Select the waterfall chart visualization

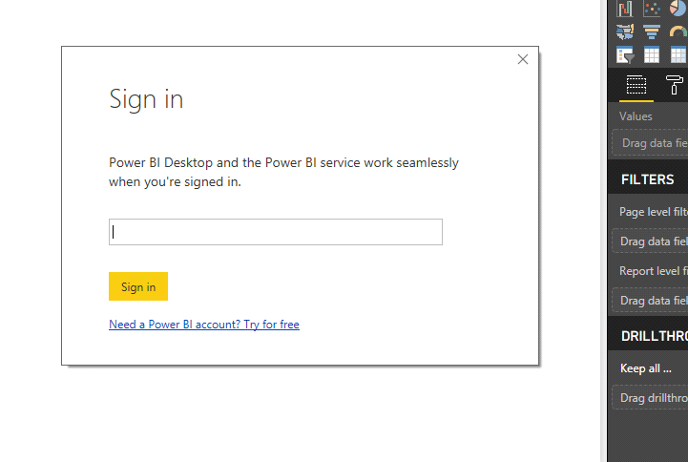(x=624, y=9)
